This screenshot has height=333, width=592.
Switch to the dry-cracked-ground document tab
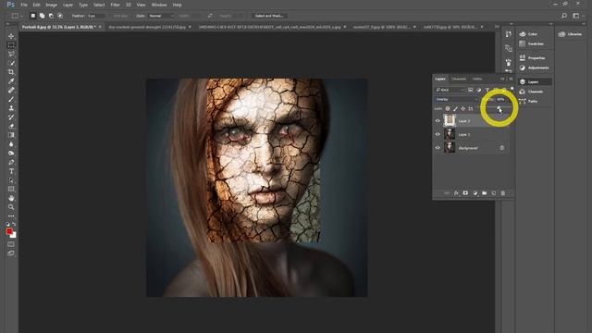click(x=150, y=27)
